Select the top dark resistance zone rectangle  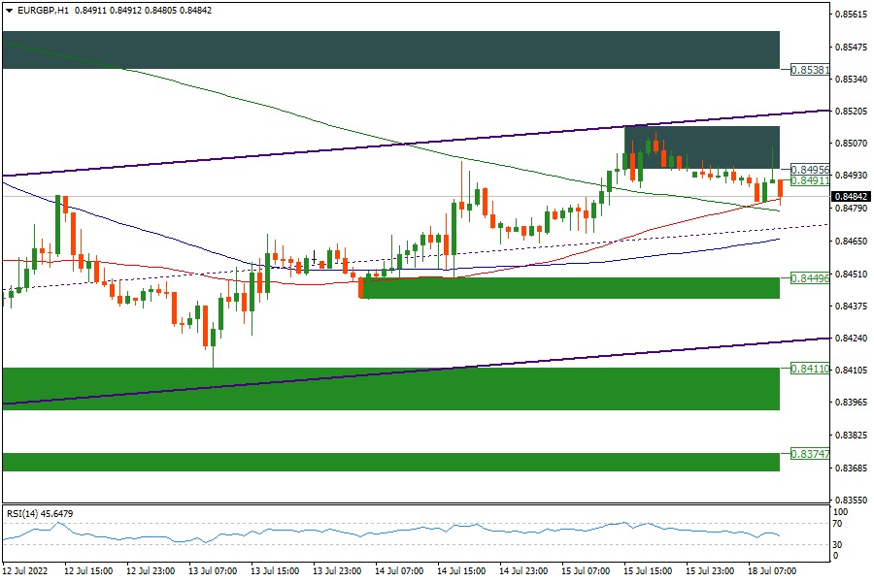(x=390, y=49)
